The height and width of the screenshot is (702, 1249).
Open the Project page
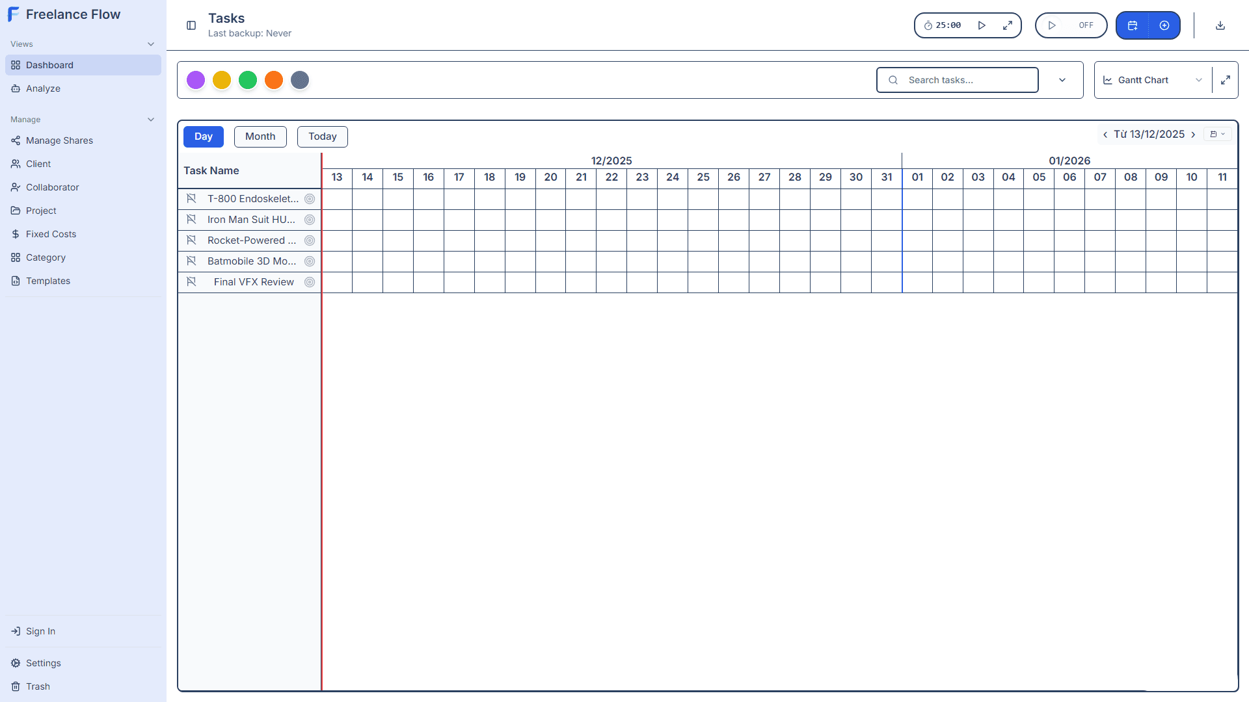click(83, 211)
